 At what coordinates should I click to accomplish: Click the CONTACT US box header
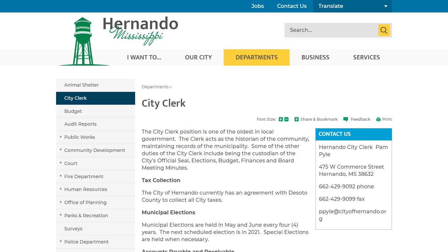click(x=354, y=134)
